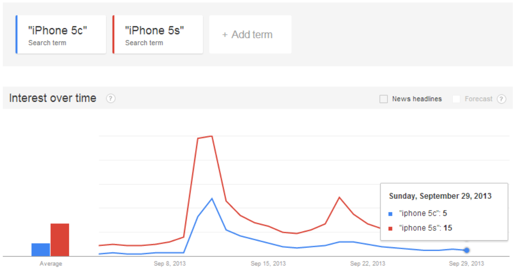513x272 pixels.
Task: Click the blue dot on the Sep 29 data point
Action: coord(467,250)
